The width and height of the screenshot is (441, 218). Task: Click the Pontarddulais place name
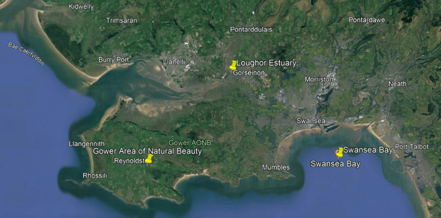coord(251,30)
